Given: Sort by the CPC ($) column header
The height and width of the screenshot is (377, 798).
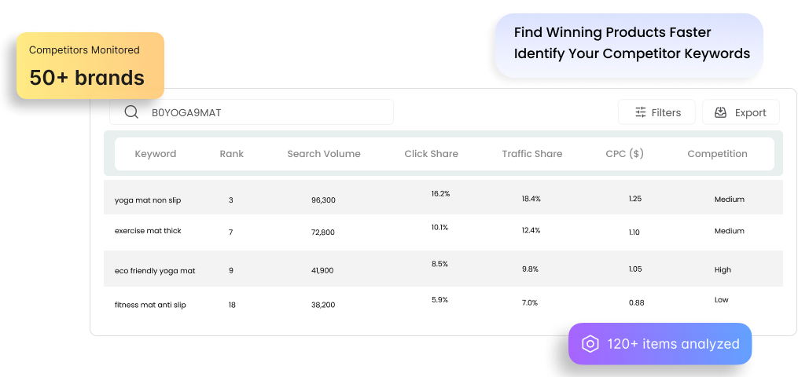Looking at the screenshot, I should click(625, 154).
